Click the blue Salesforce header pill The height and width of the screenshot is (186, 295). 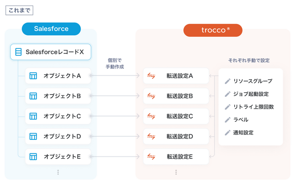[51, 29]
